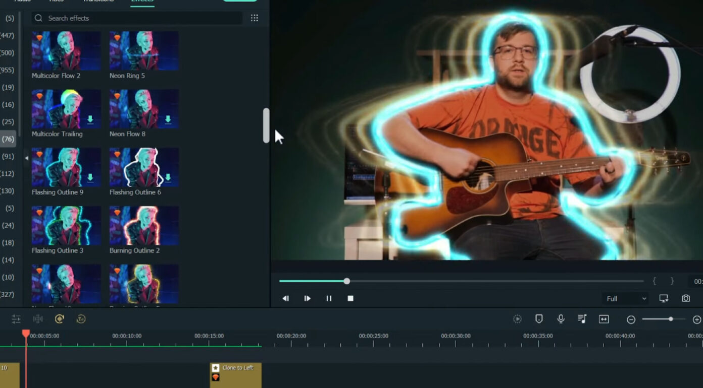Click the speech-to-text icon on the timeline toolbar

pos(80,319)
